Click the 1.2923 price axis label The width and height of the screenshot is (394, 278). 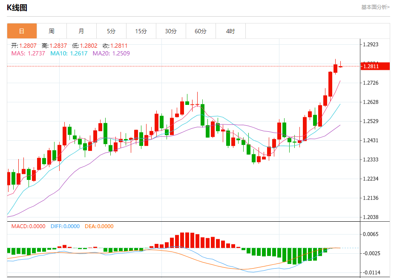pos(371,44)
